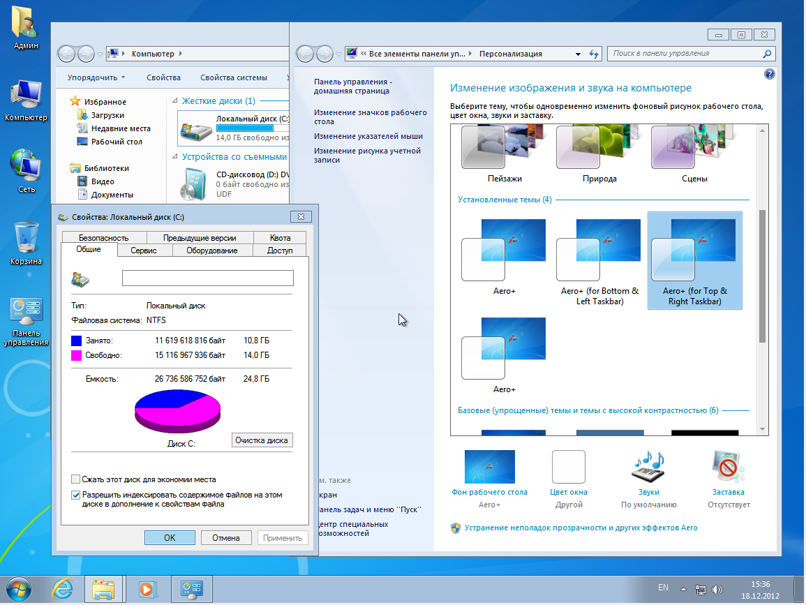Image resolution: width=806 pixels, height=605 pixels.
Task: Expand breadcrumb arrow after Компьютер
Action: point(181,54)
